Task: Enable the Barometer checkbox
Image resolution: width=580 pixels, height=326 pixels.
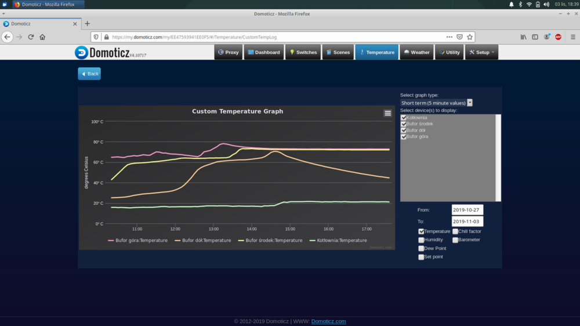Action: tap(455, 240)
